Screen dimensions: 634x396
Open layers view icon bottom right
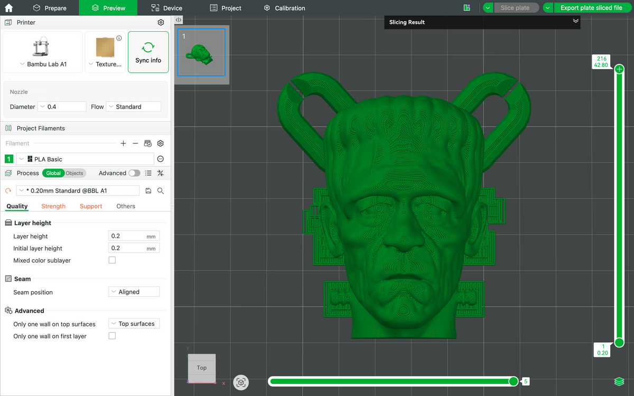coord(619,381)
